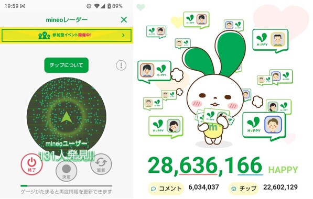Click the refresh gauge progress bar
The width and height of the screenshot is (313, 199).
66,186
